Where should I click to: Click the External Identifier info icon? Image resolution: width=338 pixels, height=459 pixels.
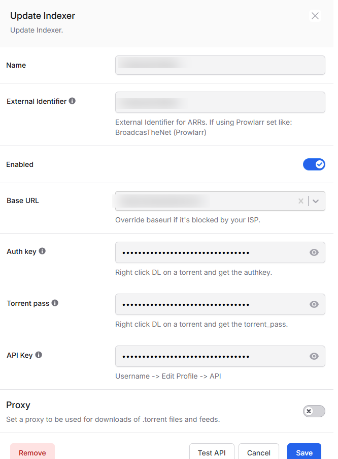[72, 101]
